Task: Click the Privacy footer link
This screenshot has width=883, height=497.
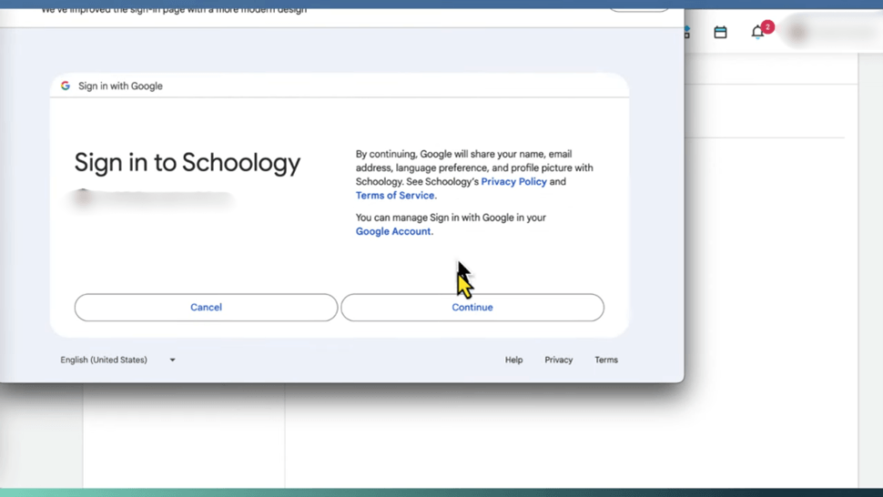Action: click(x=559, y=360)
